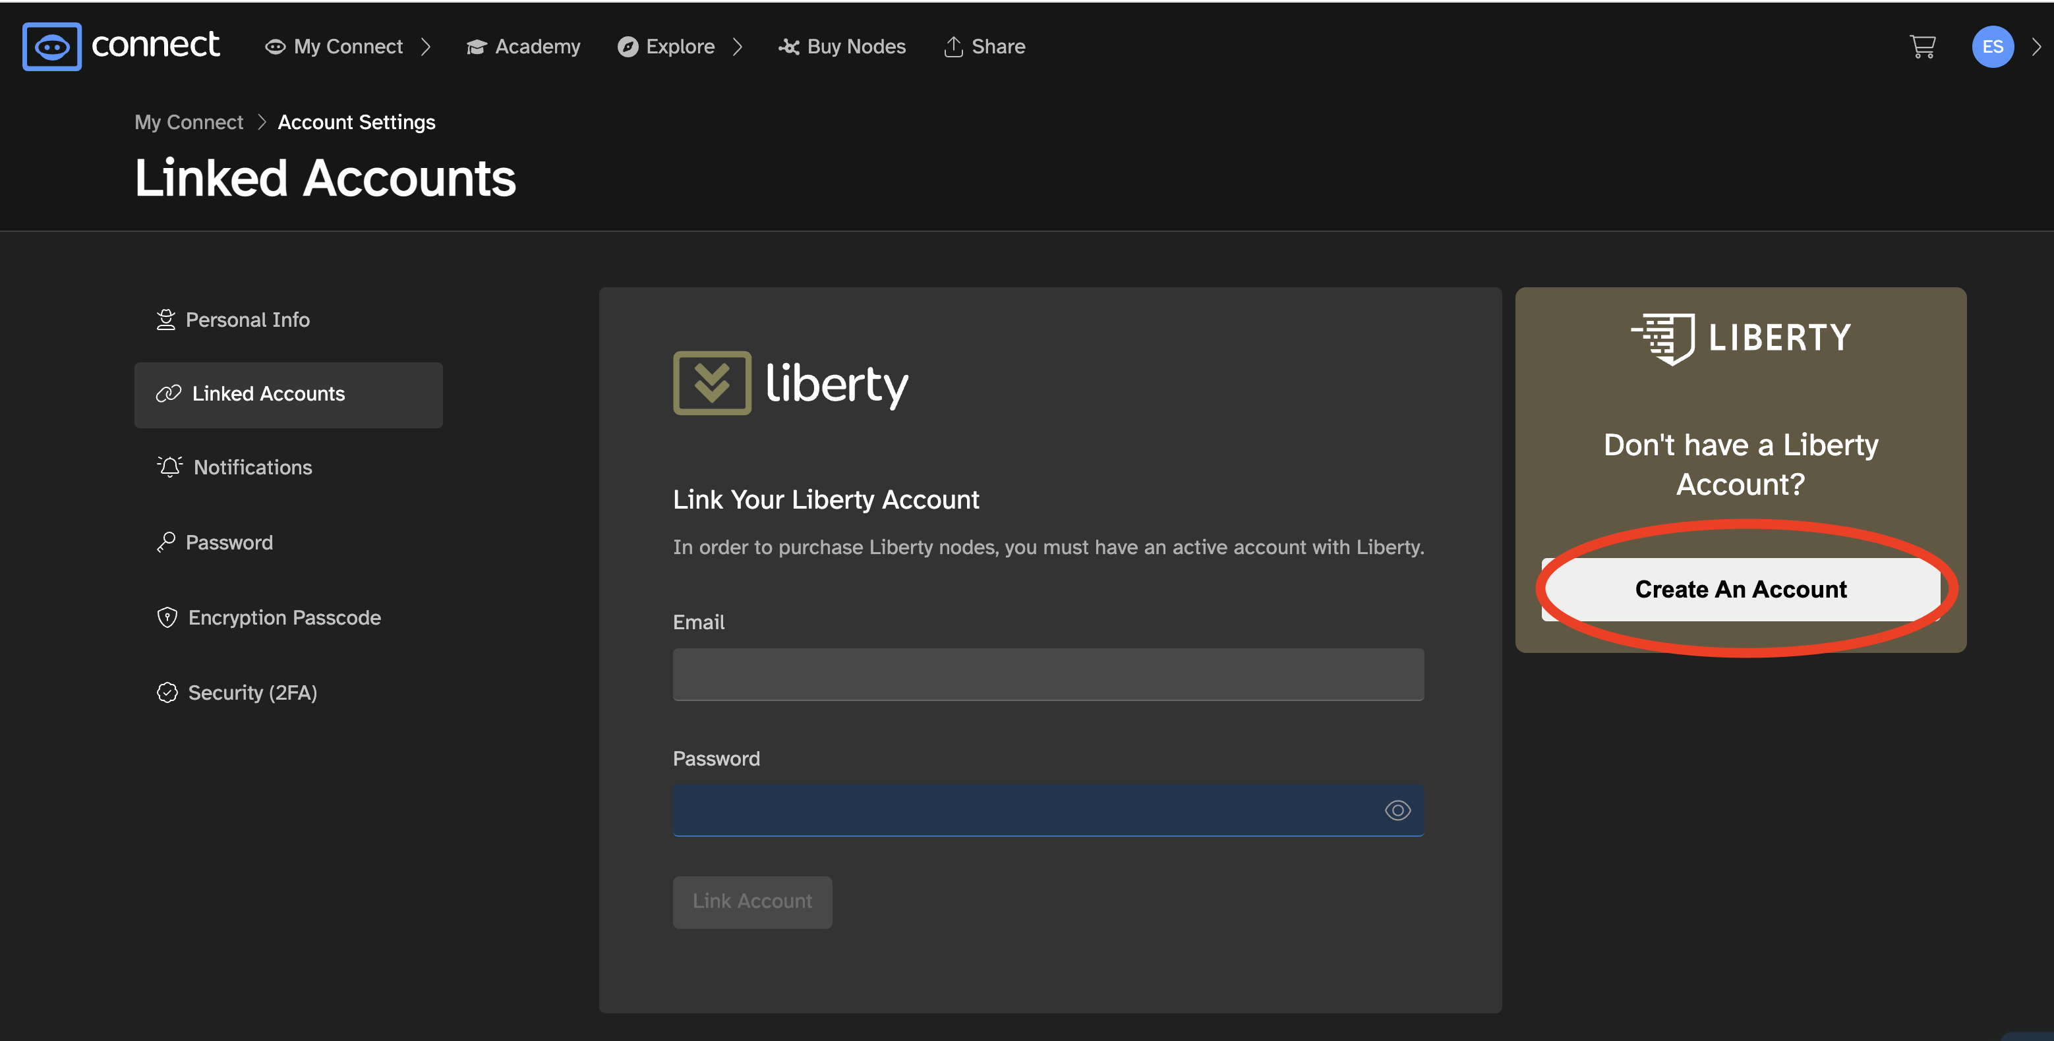Expand the Explore menu chevron
Image resolution: width=2054 pixels, height=1041 pixels.
point(738,47)
